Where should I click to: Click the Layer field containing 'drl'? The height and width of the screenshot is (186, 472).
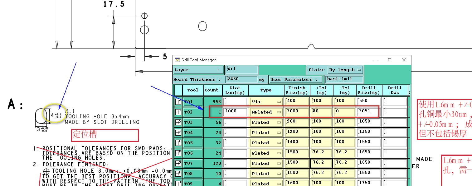pos(242,70)
